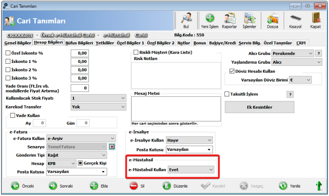Click Yenile to refresh
This screenshot has width=329, height=196.
289,186
